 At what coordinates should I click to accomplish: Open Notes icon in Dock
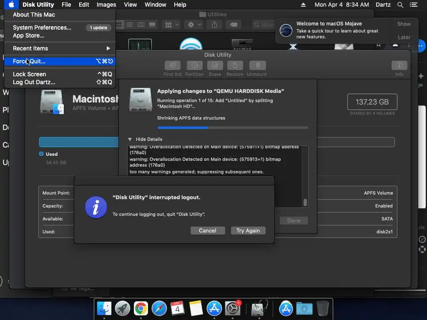click(196, 309)
